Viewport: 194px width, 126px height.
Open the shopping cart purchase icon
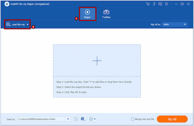coord(148,4)
